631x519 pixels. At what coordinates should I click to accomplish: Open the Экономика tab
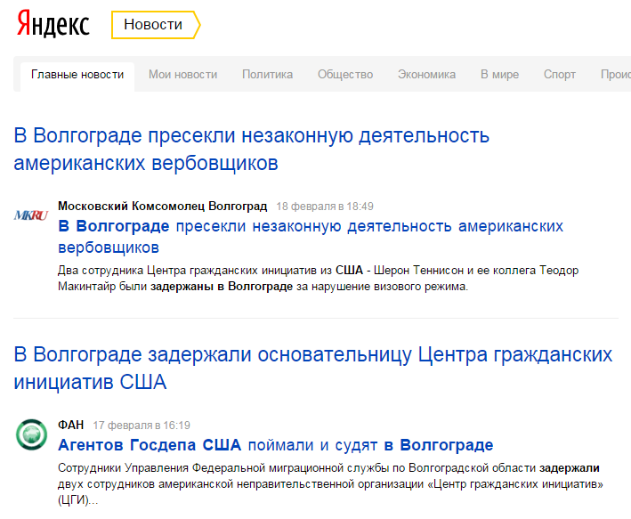(426, 75)
